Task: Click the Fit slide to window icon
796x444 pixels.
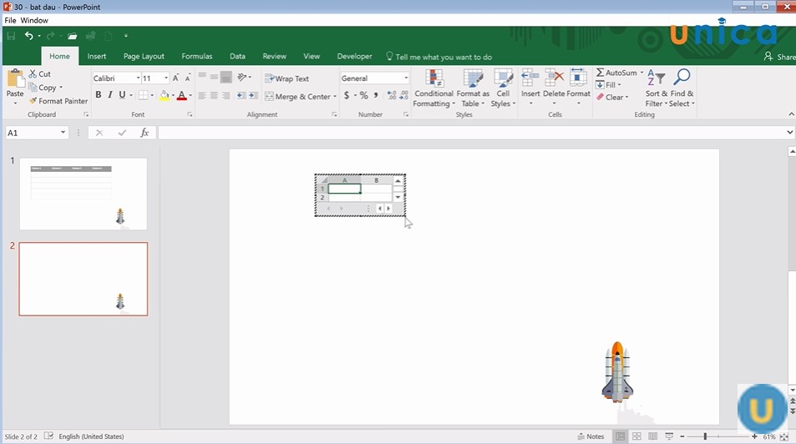Action: (784, 436)
